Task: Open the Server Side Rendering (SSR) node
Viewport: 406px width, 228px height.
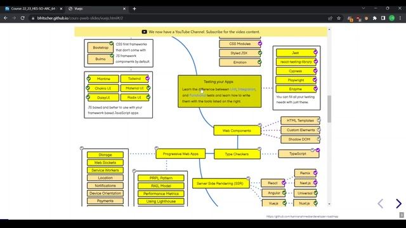Action: pyautogui.click(x=221, y=184)
